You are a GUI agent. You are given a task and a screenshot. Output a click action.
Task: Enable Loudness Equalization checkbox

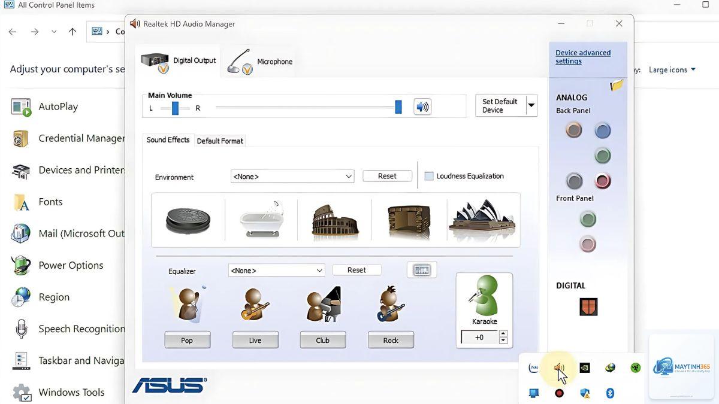tap(429, 176)
